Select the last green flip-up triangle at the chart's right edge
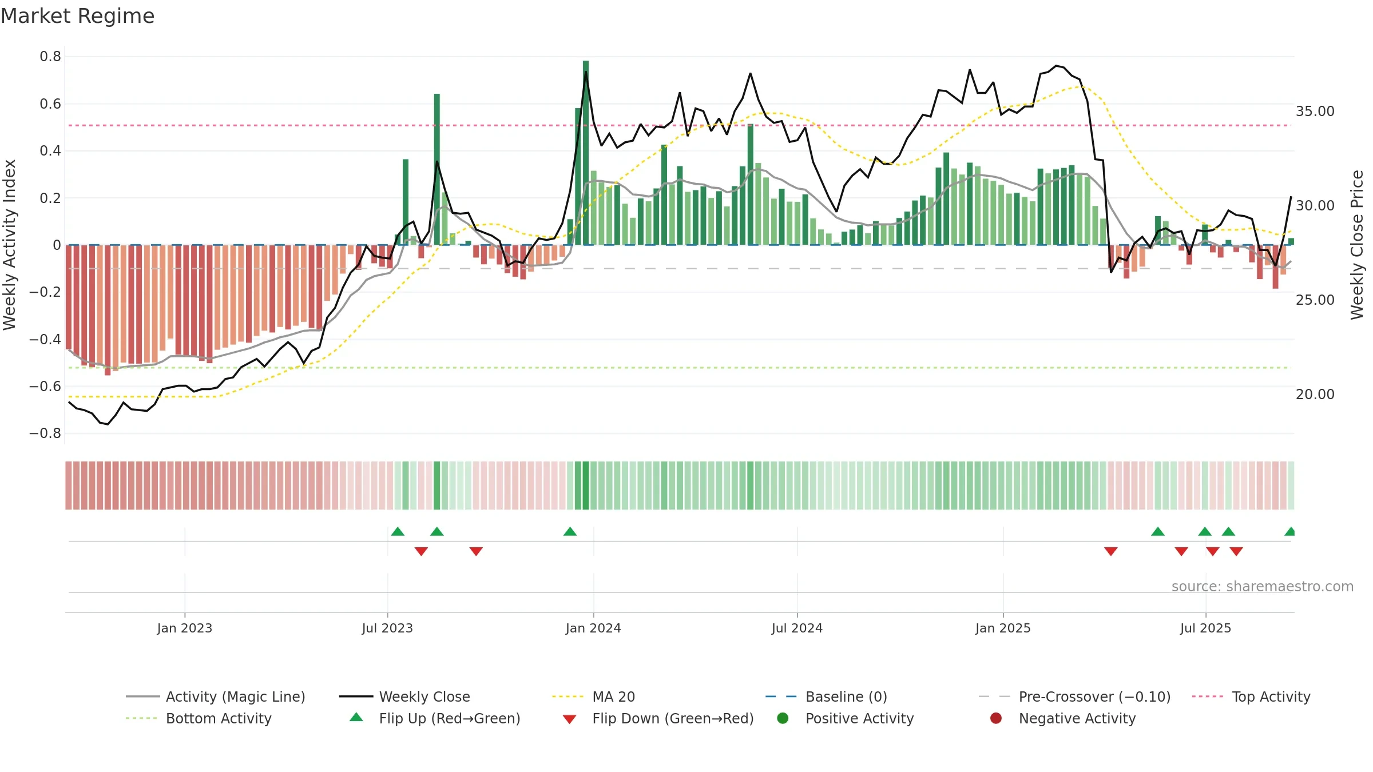The height and width of the screenshot is (772, 1373). [x=1290, y=531]
